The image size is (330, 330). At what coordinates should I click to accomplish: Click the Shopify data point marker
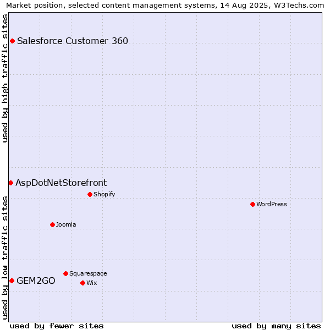90,194
